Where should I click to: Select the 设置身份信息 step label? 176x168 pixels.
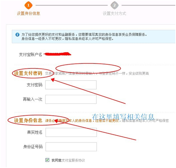coord(29,14)
